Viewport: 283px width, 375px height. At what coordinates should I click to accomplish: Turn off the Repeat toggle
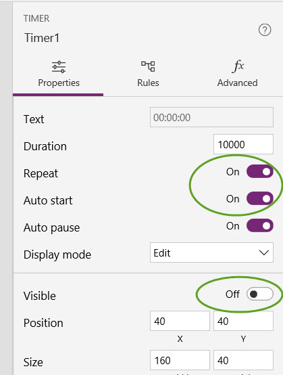point(260,171)
